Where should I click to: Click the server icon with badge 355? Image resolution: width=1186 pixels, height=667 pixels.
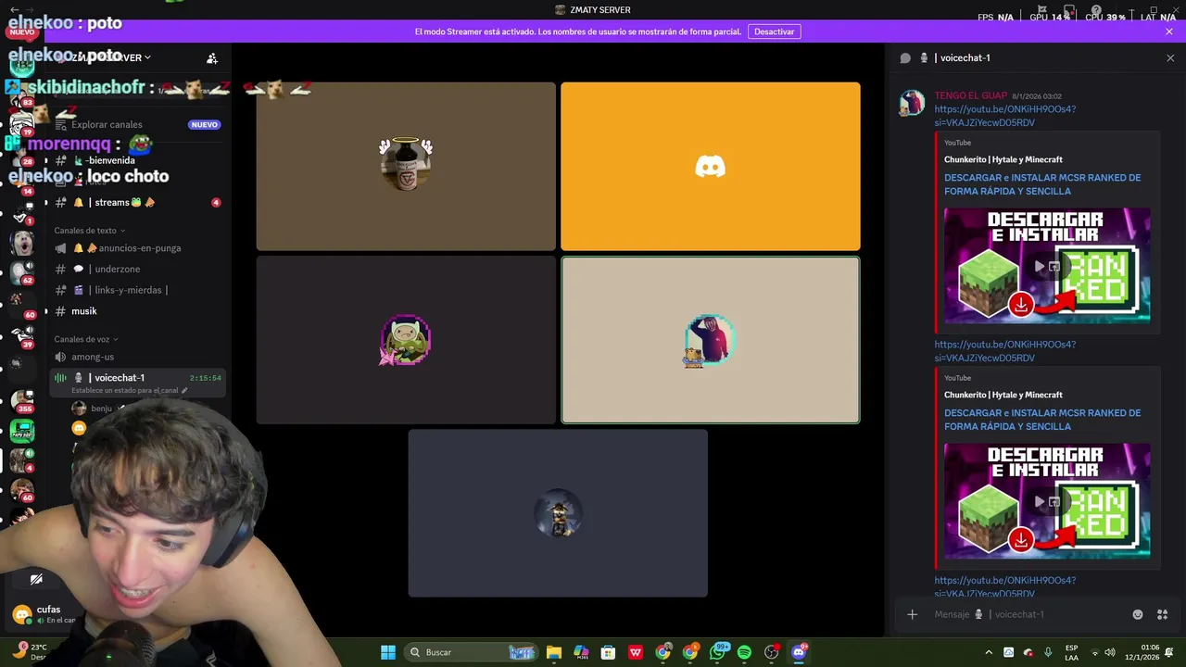[22, 399]
